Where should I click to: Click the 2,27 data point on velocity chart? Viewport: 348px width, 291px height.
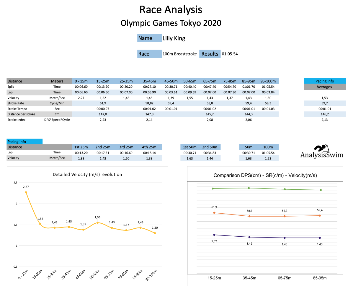click(x=26, y=192)
